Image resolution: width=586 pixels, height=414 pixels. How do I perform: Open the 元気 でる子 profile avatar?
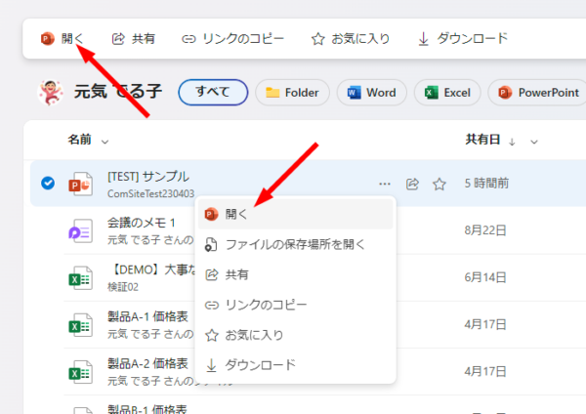51,93
